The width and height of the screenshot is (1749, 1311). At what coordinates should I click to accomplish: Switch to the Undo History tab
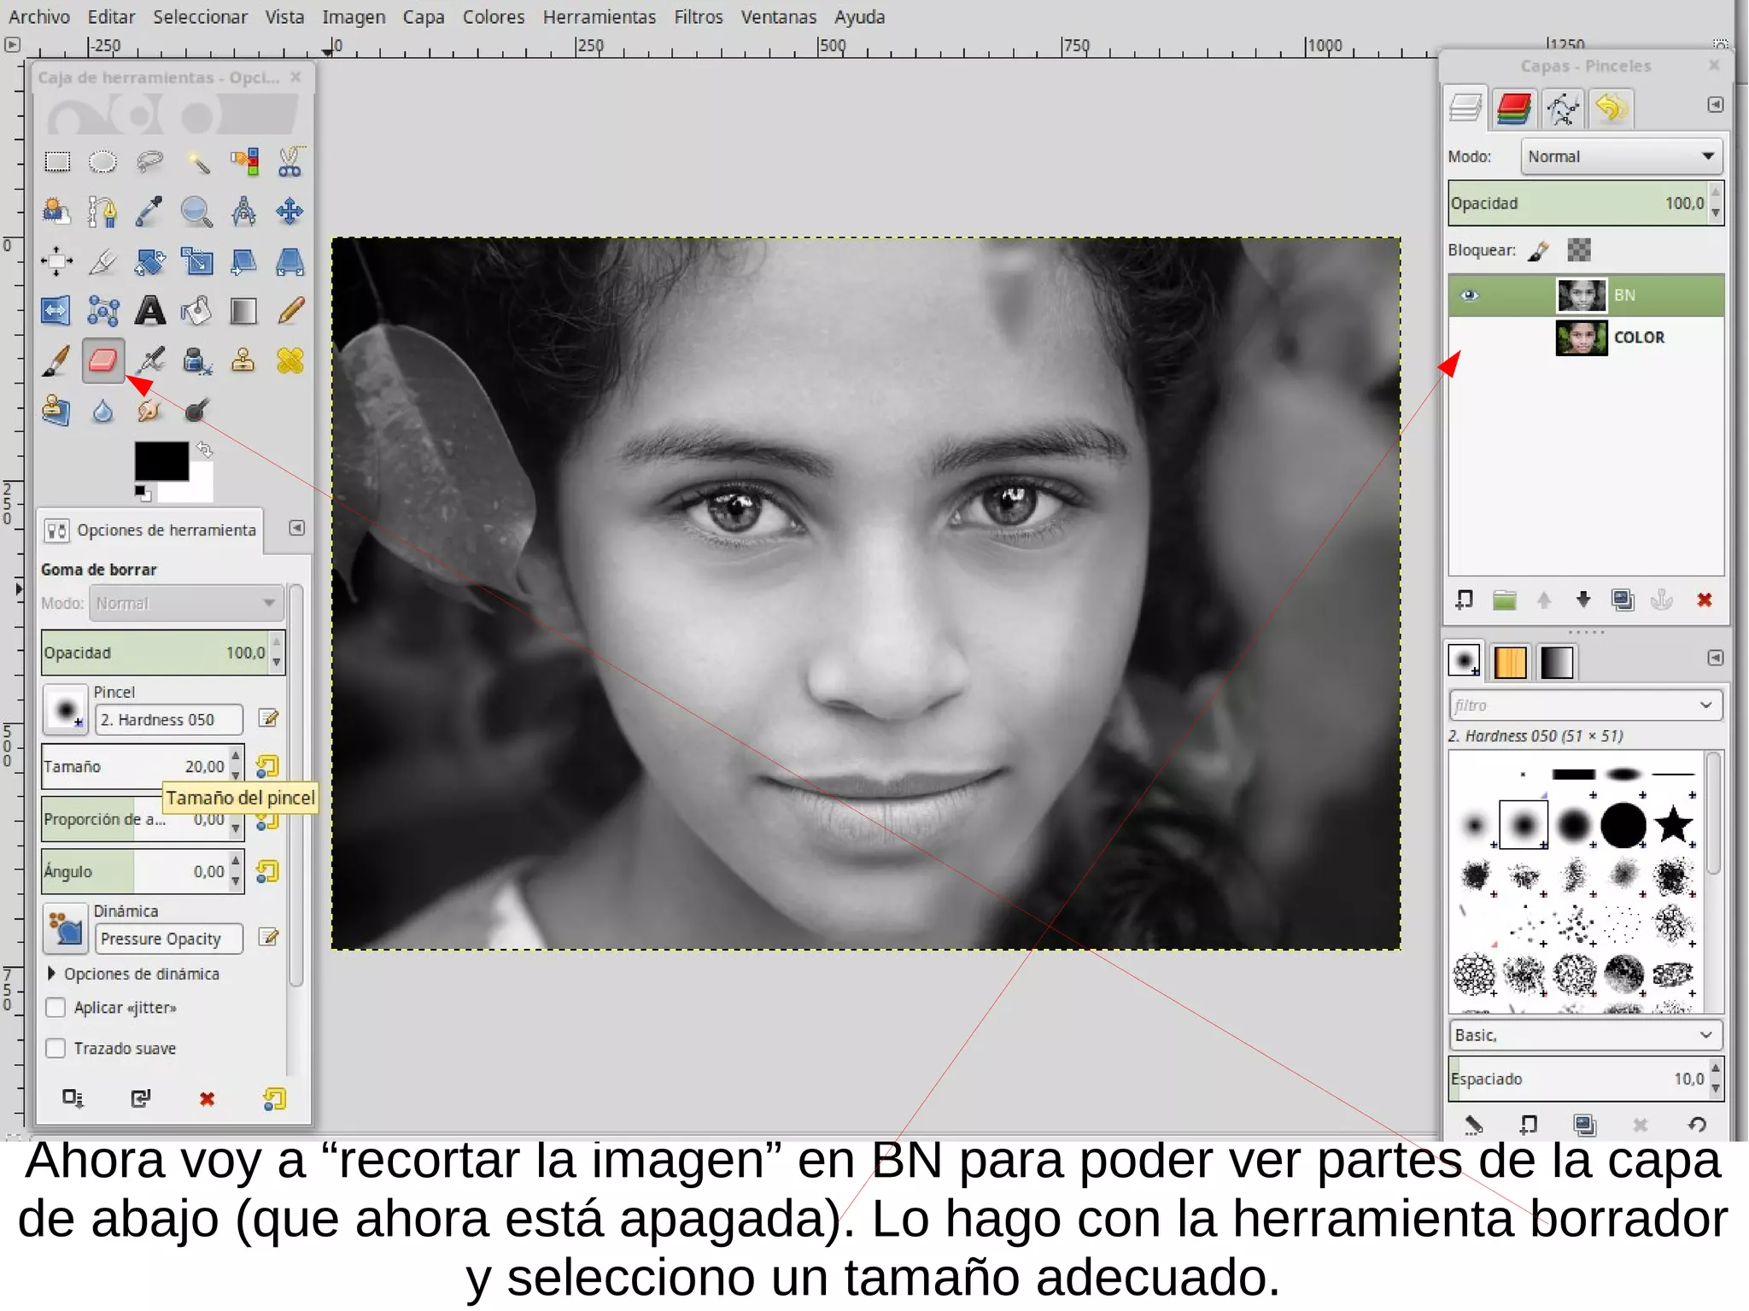[x=1611, y=108]
